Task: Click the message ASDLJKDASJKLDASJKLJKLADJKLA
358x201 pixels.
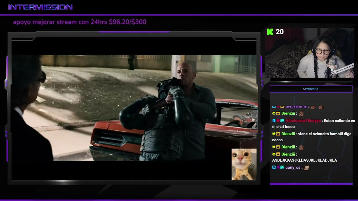Action: pyautogui.click(x=305, y=160)
